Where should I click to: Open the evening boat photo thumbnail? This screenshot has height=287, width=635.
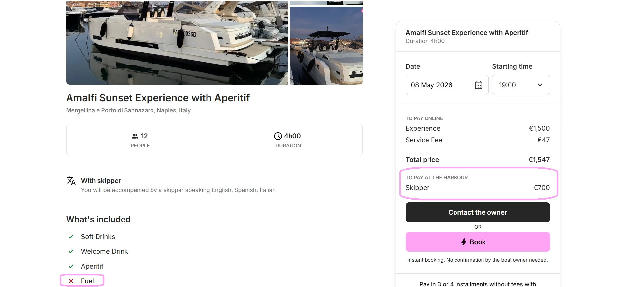click(326, 45)
